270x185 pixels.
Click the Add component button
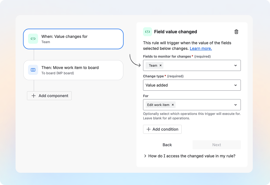(49, 96)
